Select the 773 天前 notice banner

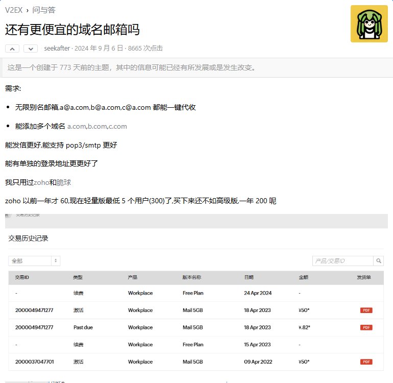[x=198, y=67]
